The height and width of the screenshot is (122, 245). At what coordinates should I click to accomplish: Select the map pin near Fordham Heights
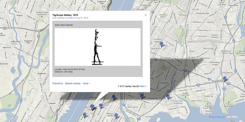pyautogui.click(x=162, y=44)
